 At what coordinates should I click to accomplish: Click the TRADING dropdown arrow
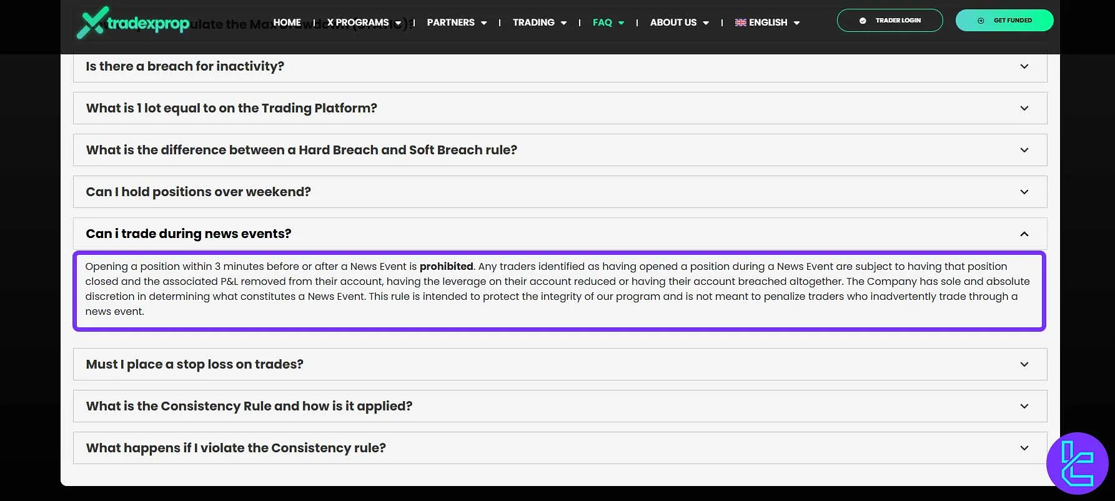click(x=563, y=23)
